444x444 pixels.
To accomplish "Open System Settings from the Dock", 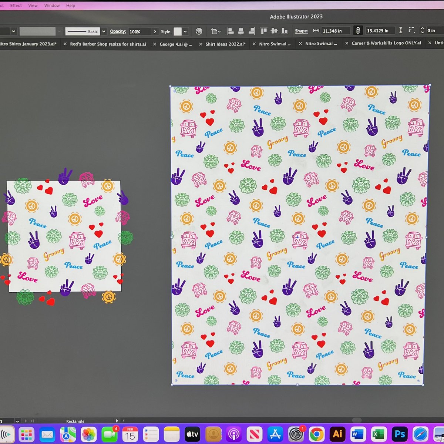I will 296,434.
